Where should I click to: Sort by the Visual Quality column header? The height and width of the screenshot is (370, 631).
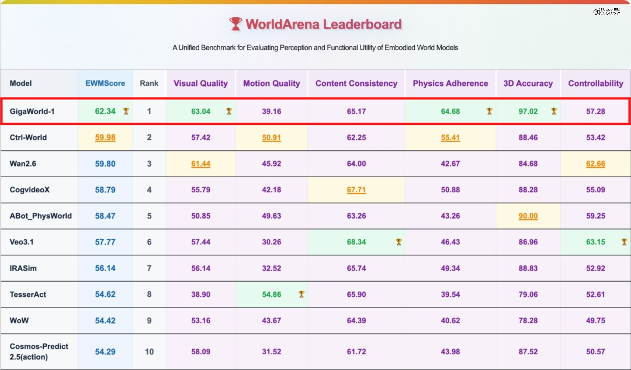click(200, 84)
